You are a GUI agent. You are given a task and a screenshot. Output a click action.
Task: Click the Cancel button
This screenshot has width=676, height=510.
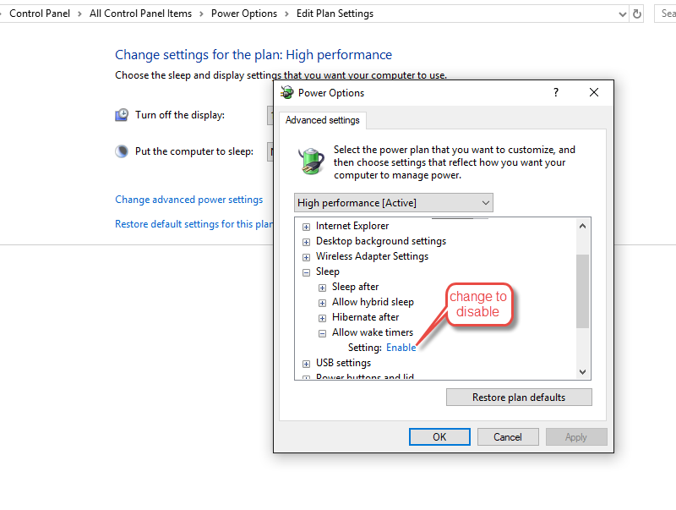tap(508, 437)
